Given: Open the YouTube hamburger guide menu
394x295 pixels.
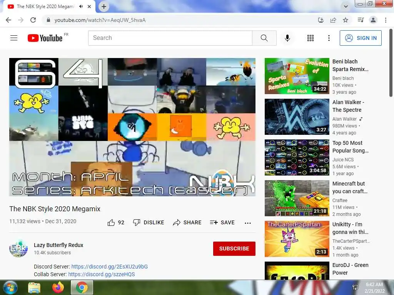Looking at the screenshot, I should pos(14,38).
